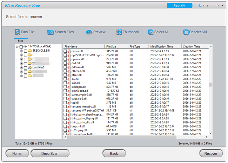Click the opencc.dll file icon
The image size is (228, 163).
tap(69, 59)
